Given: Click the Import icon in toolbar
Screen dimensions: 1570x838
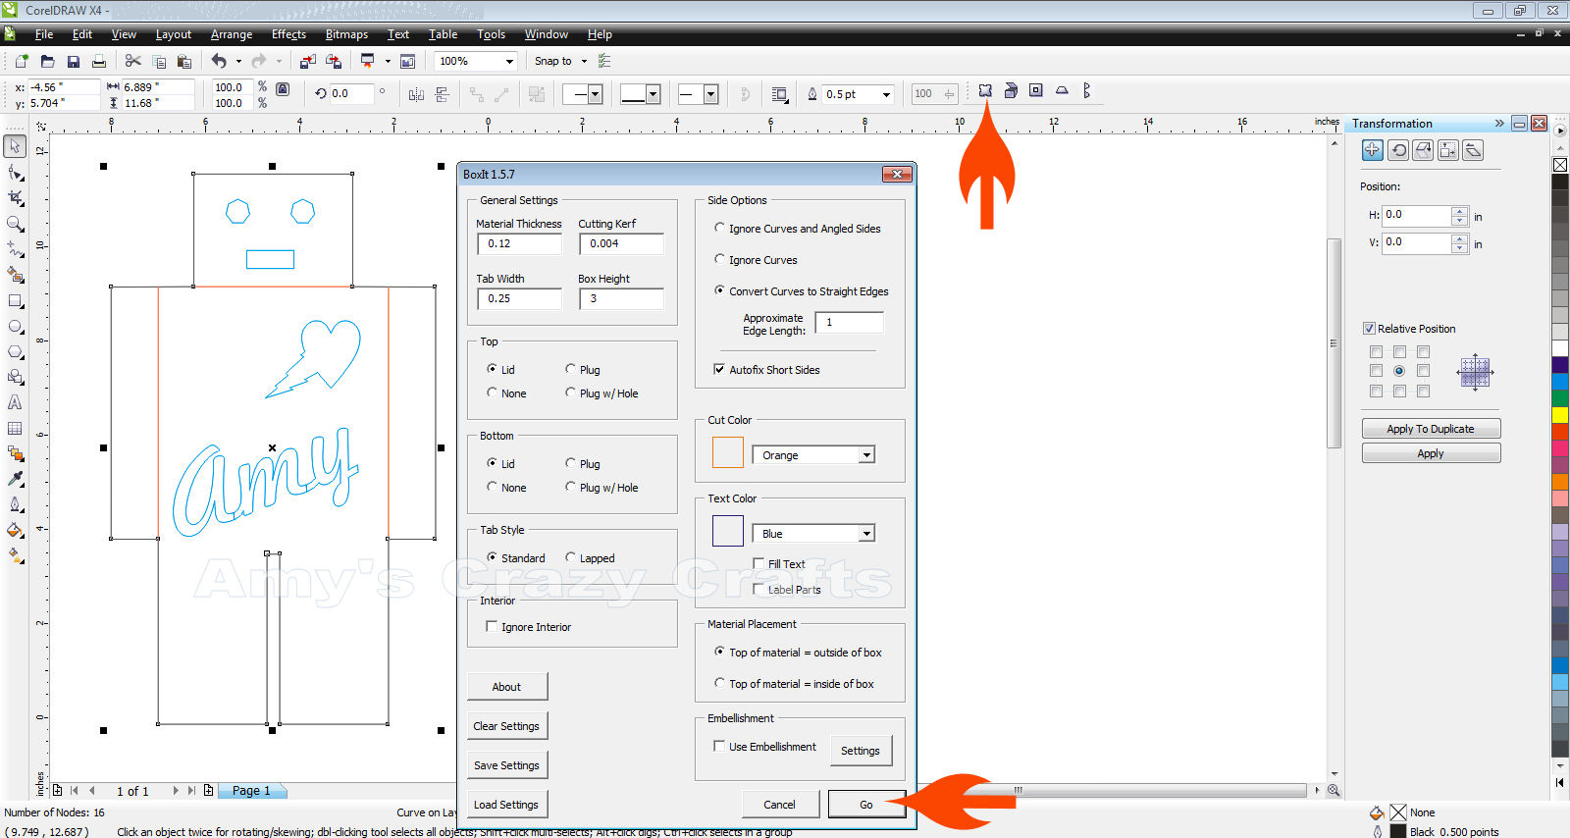Looking at the screenshot, I should tap(308, 61).
